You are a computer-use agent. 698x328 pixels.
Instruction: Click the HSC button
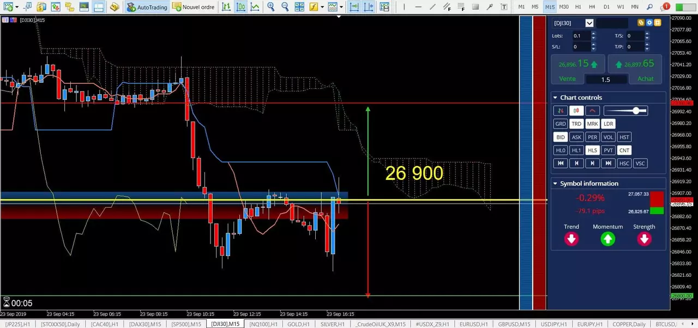(624, 163)
